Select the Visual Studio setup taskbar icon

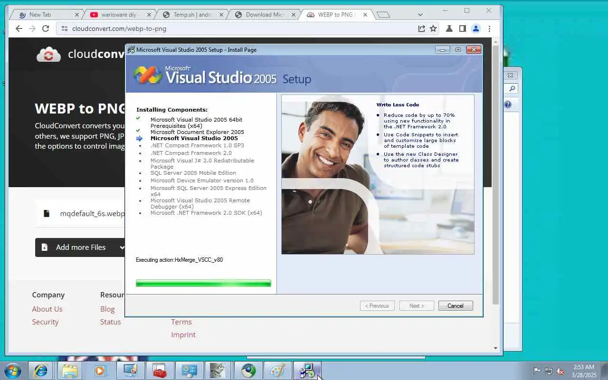click(307, 370)
